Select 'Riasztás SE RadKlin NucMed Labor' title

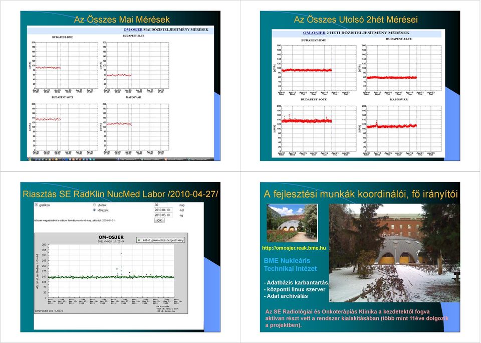coord(120,194)
